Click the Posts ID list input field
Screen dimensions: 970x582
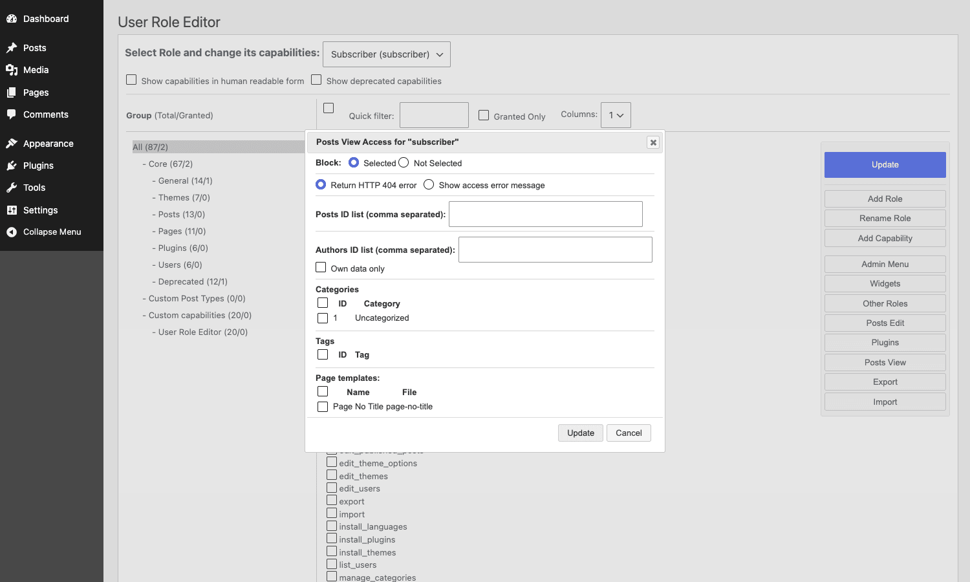point(546,214)
